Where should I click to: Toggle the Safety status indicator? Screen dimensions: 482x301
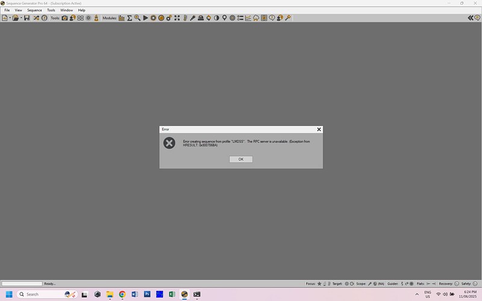pyautogui.click(x=475, y=283)
